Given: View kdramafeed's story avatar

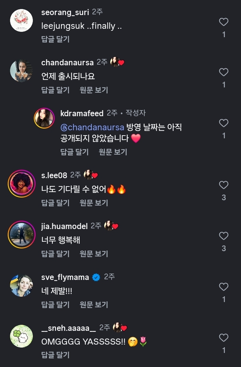Looking at the screenshot, I should [x=44, y=118].
